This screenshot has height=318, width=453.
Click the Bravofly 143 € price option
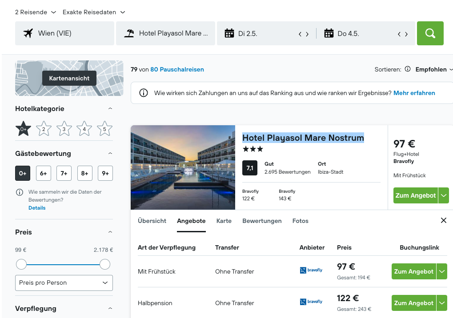287,195
